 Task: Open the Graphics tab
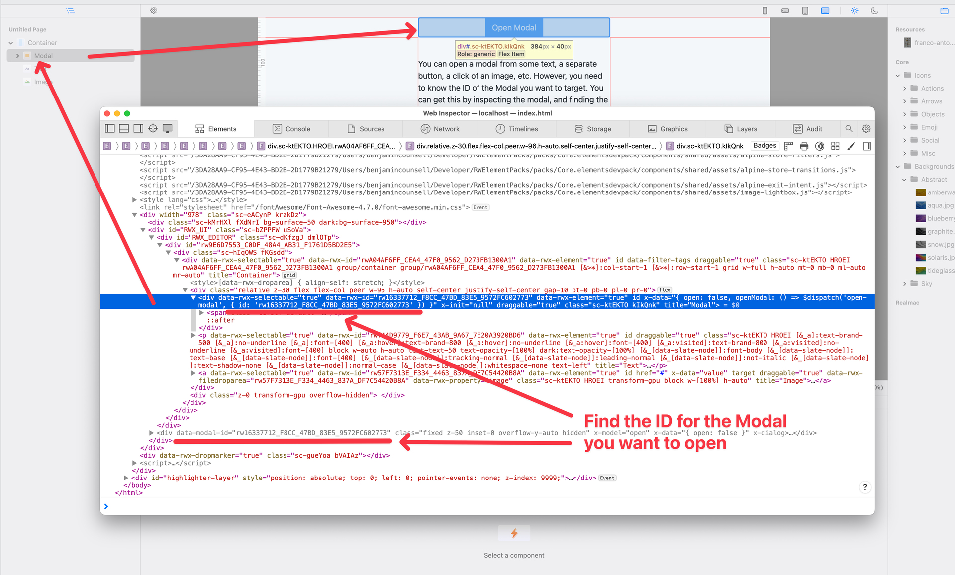668,129
